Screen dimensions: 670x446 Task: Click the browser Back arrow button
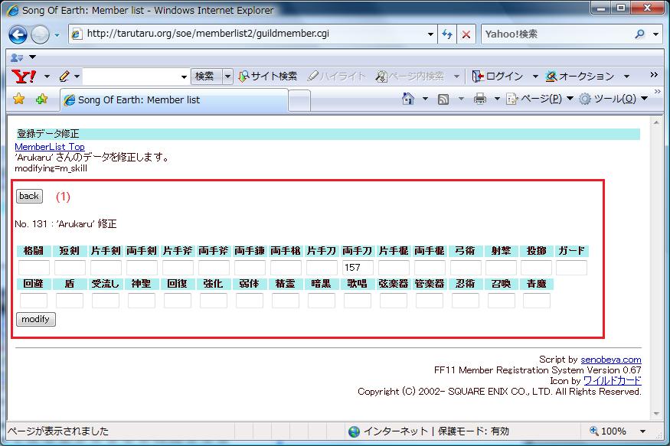(18, 34)
